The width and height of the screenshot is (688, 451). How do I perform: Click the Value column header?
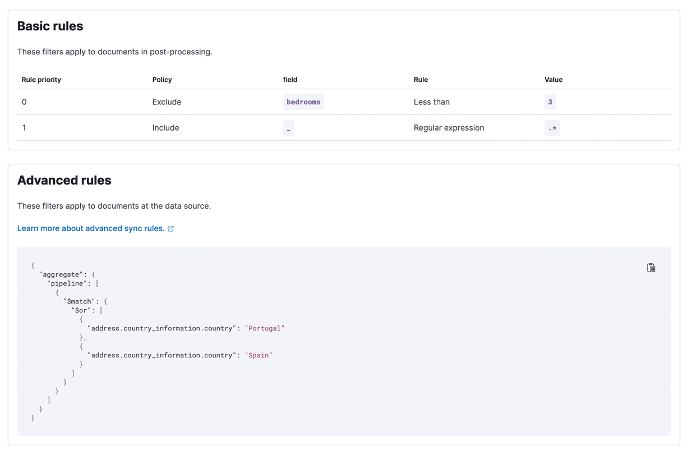[553, 80]
